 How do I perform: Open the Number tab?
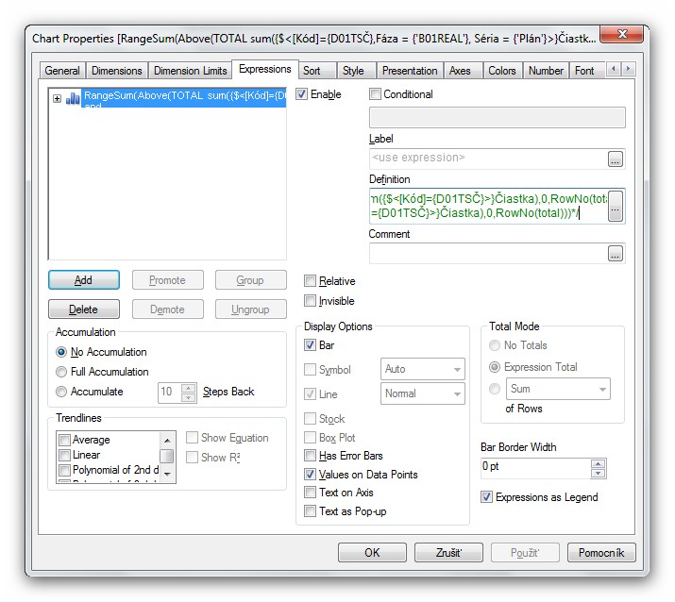[546, 71]
